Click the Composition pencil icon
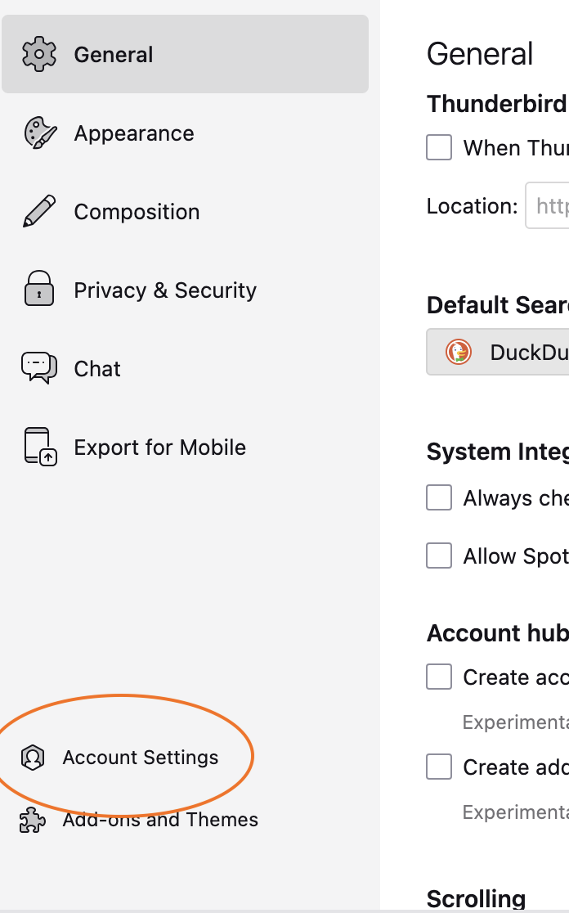 point(39,212)
